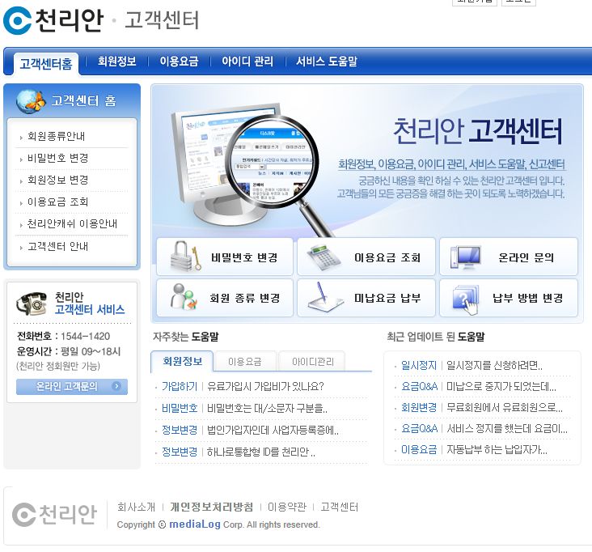
Task: Open the 개인정보처리방침 footer link
Action: 211,507
